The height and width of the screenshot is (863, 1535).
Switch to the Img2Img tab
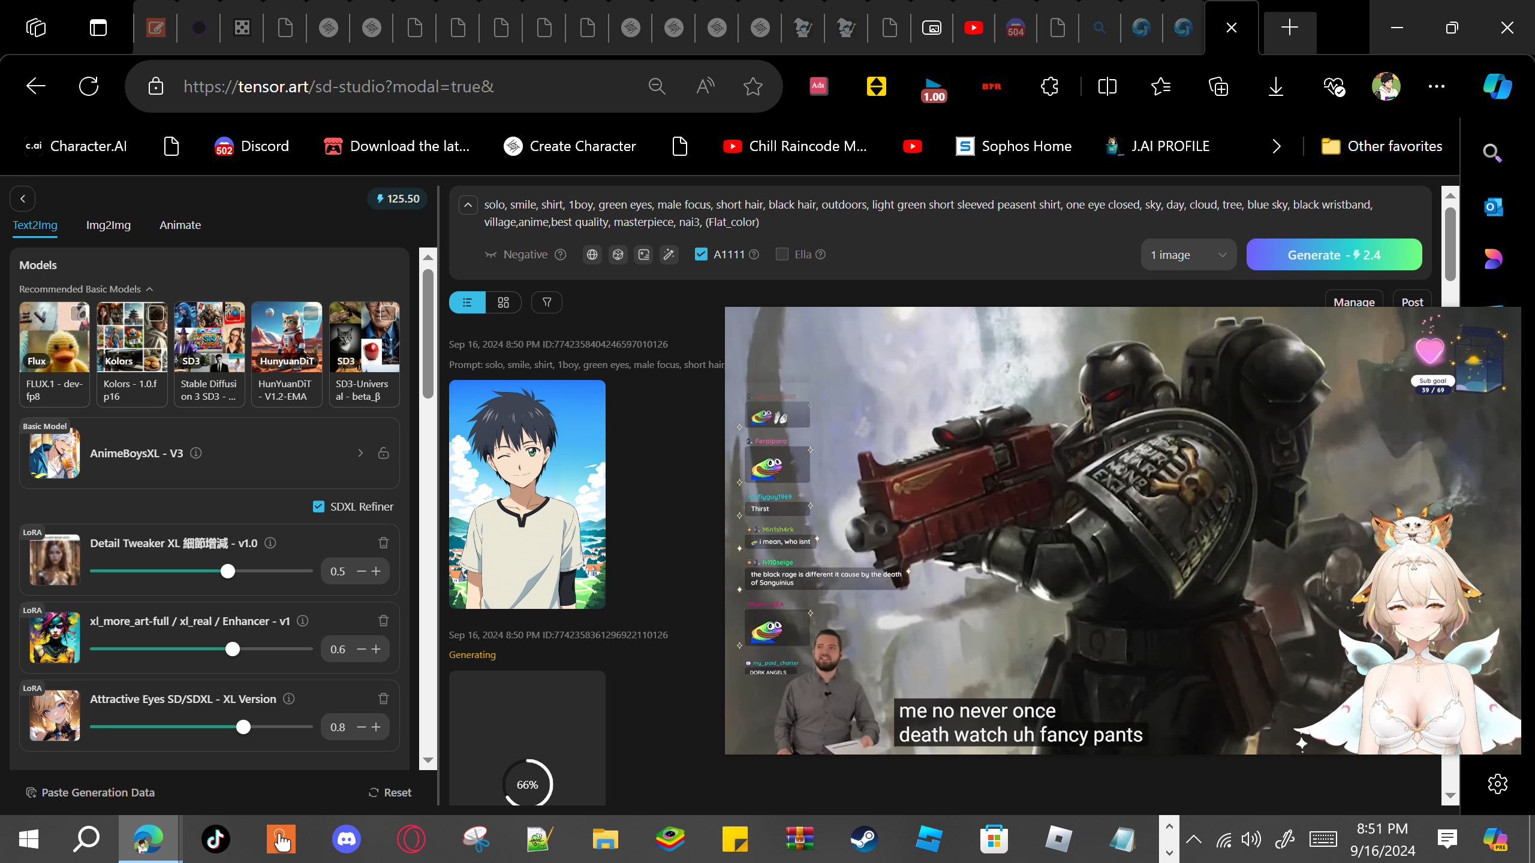109,225
